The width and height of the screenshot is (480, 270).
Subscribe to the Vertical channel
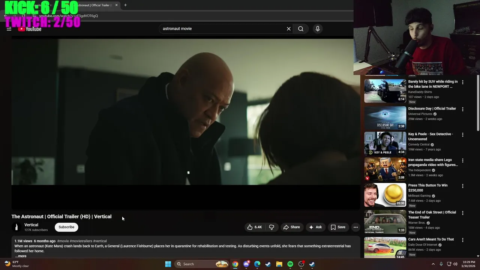(66, 227)
